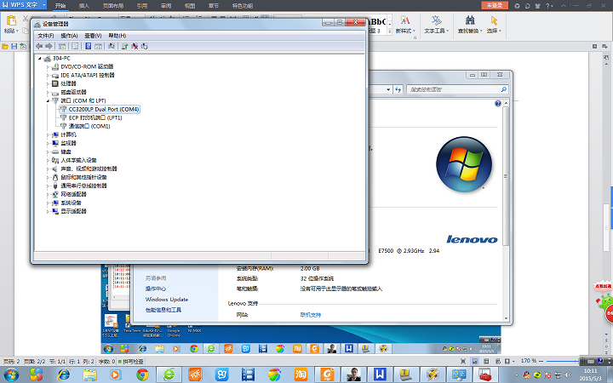613x383 pixels.
Task: Select the 声音、视频和游戏控制器 category
Action: [x=89, y=169]
